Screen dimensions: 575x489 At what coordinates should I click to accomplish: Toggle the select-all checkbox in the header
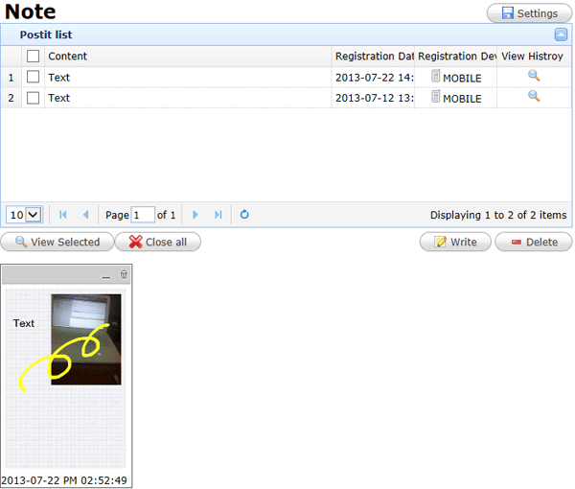pyautogui.click(x=34, y=57)
